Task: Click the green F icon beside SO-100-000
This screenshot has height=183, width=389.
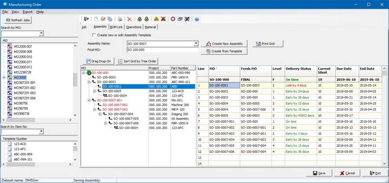Action: tap(89, 73)
